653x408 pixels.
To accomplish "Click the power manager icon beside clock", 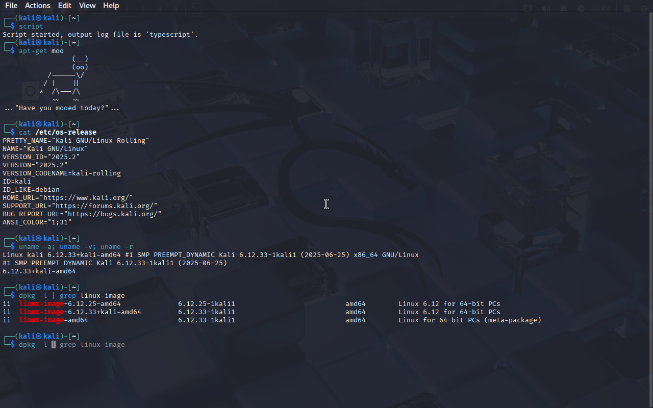I will (x=581, y=9).
